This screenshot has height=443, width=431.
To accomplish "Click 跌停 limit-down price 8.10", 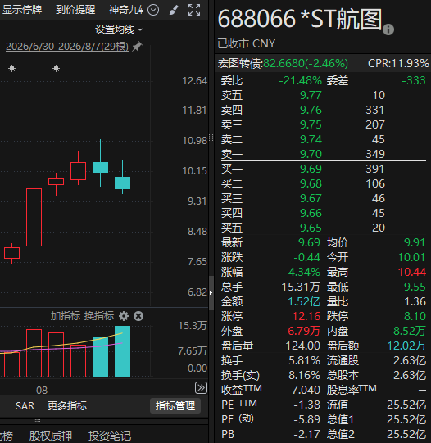I will (x=415, y=316).
